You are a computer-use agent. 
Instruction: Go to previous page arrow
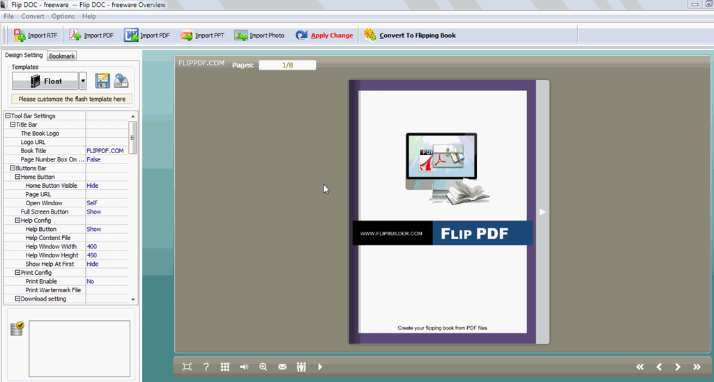pos(659,367)
